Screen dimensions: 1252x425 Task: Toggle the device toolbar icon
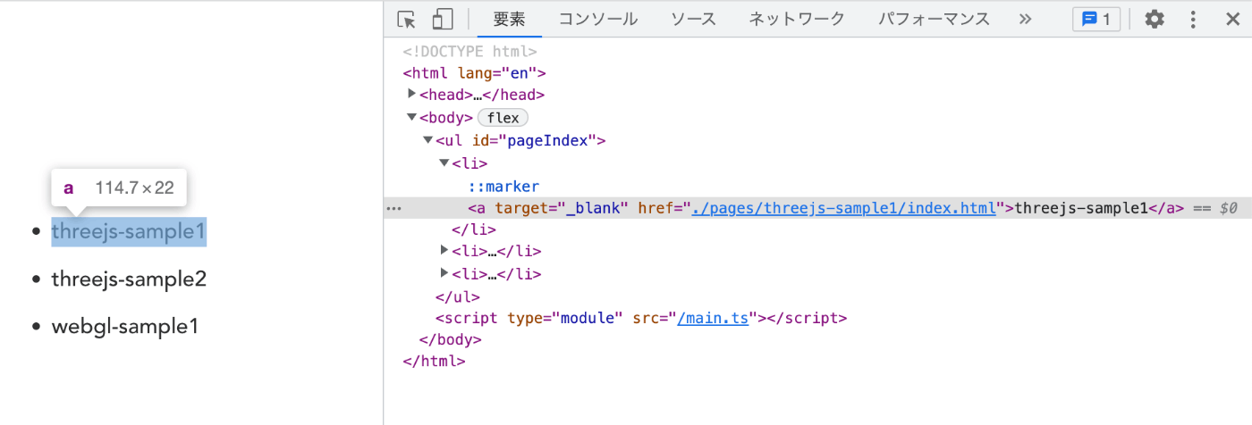(x=442, y=19)
